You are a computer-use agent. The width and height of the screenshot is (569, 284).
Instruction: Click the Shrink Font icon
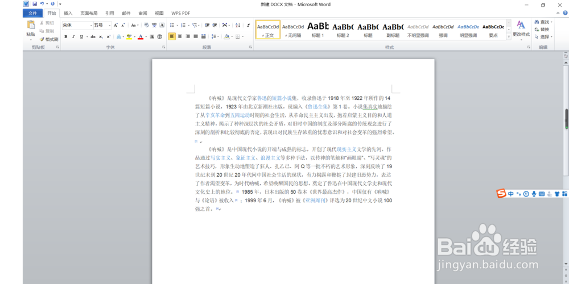tap(123, 25)
